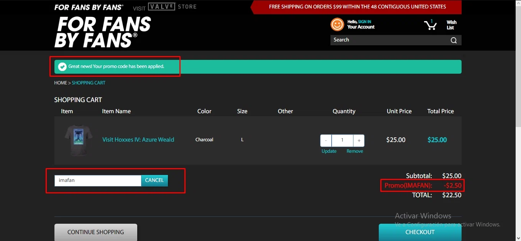
Task: Open the shopping cart icon
Action: coord(430,26)
